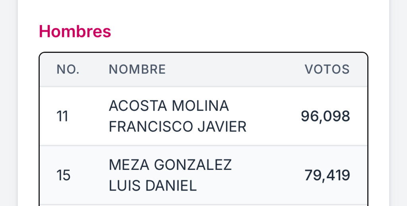Select the Meza Gonzalez table row
407x206 pixels.
coord(203,175)
